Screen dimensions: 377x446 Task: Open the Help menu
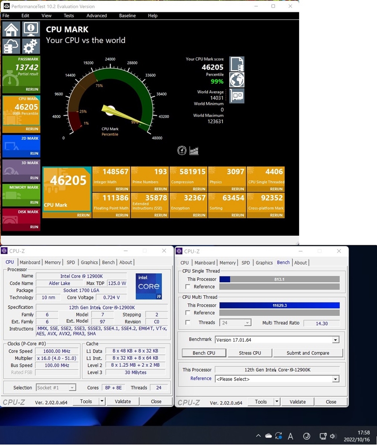(152, 16)
